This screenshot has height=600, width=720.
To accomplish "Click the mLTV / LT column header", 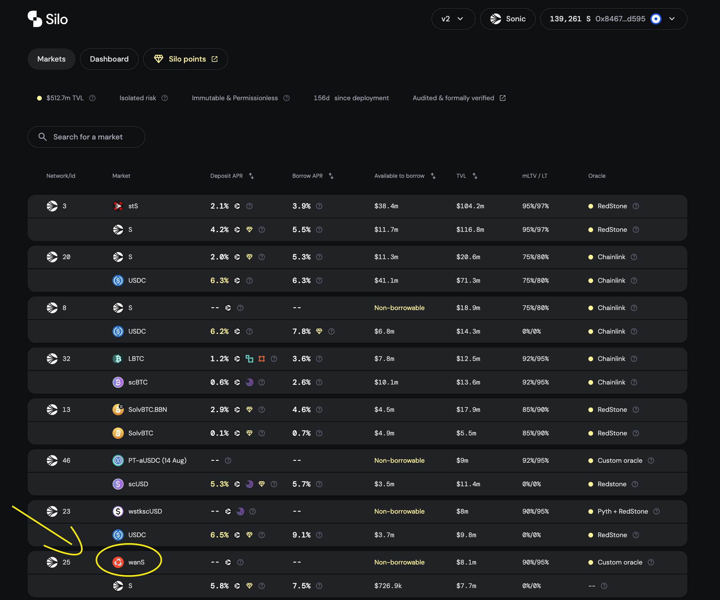I will coord(535,176).
